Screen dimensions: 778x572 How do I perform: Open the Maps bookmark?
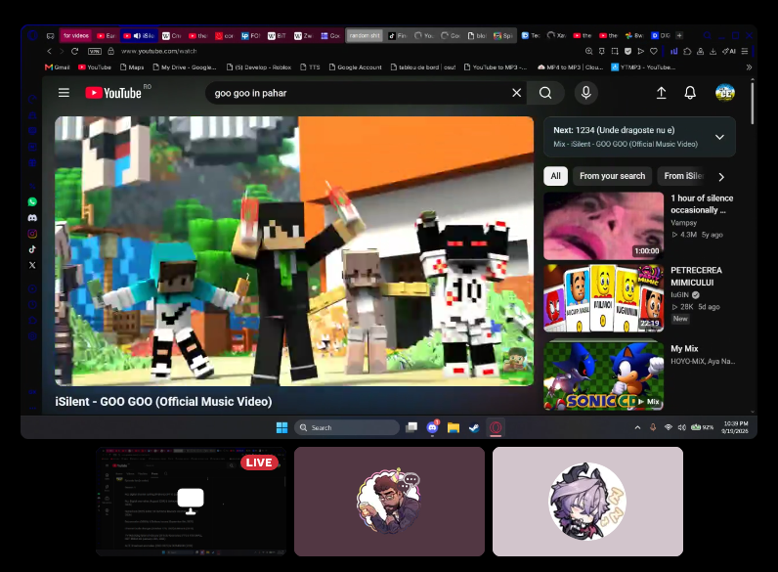click(132, 67)
